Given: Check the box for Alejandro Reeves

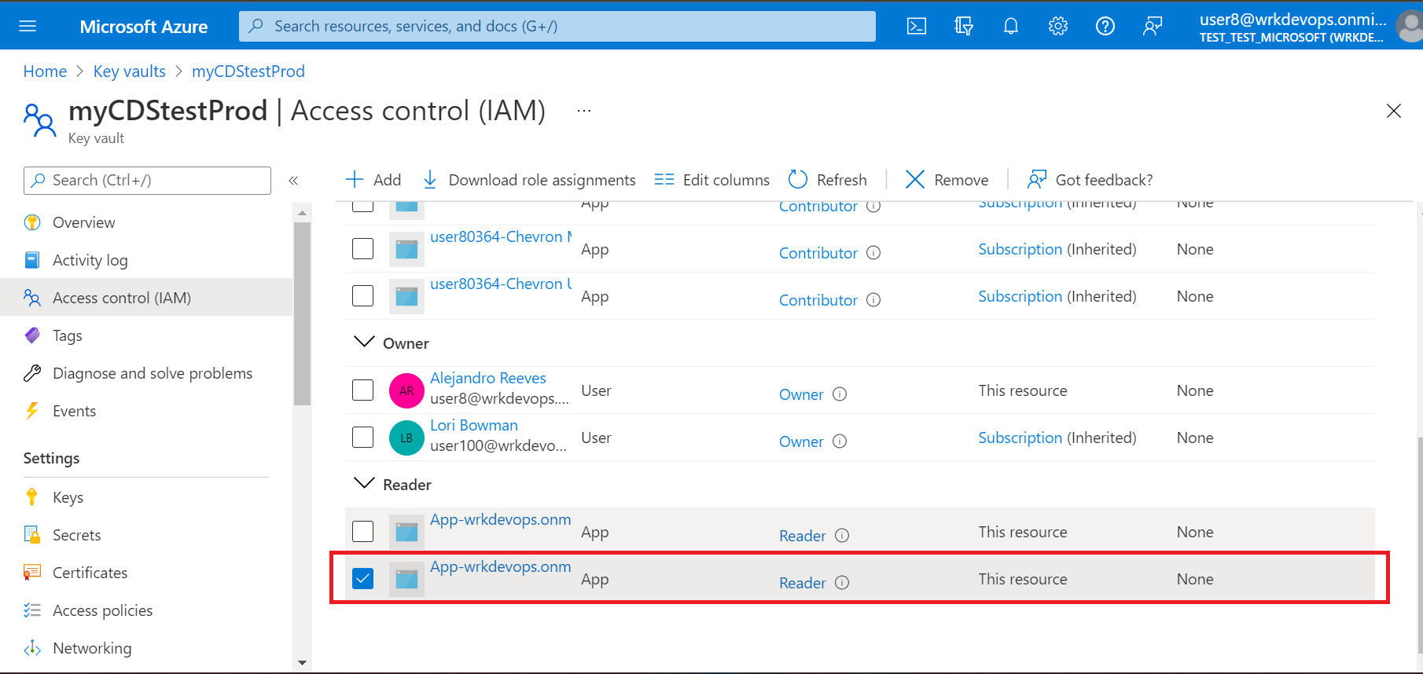Looking at the screenshot, I should pyautogui.click(x=362, y=390).
